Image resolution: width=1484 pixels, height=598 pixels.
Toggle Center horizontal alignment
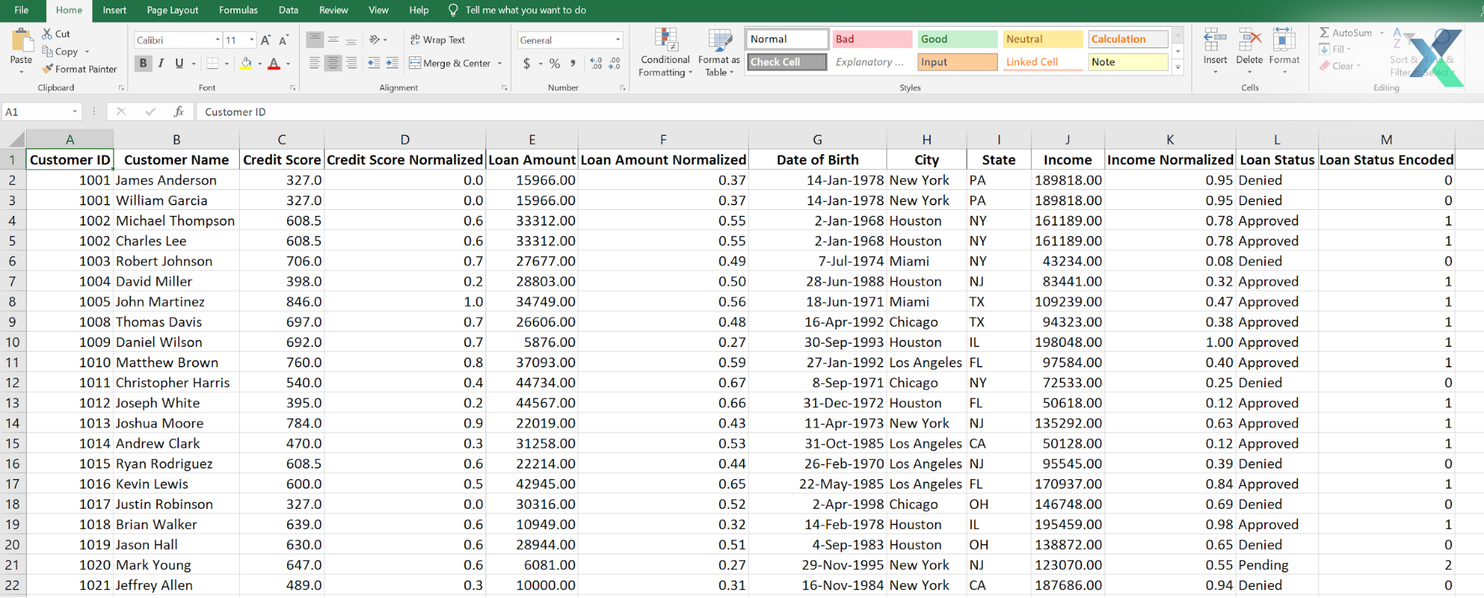tap(333, 64)
